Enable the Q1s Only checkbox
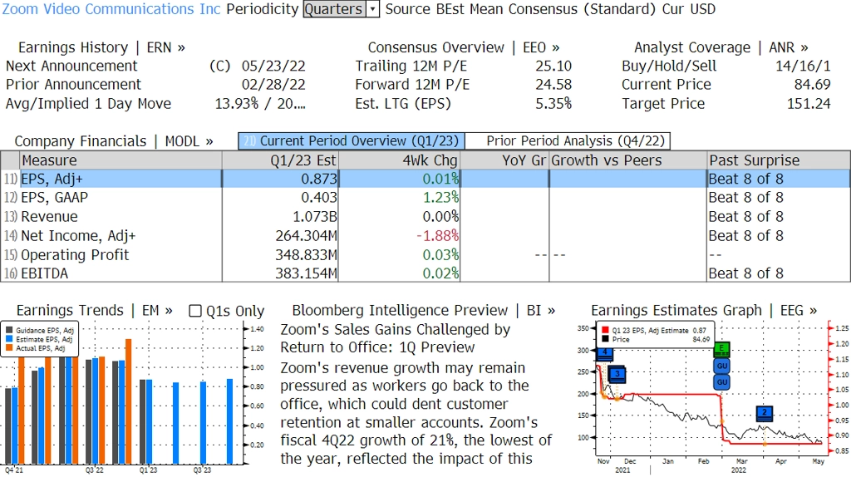Viewport: 851px width, 477px height. pyautogui.click(x=194, y=311)
